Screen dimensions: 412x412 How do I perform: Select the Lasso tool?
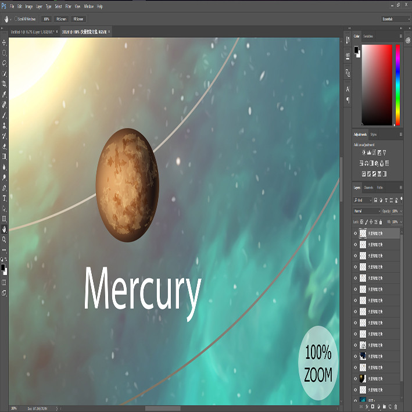click(x=4, y=63)
